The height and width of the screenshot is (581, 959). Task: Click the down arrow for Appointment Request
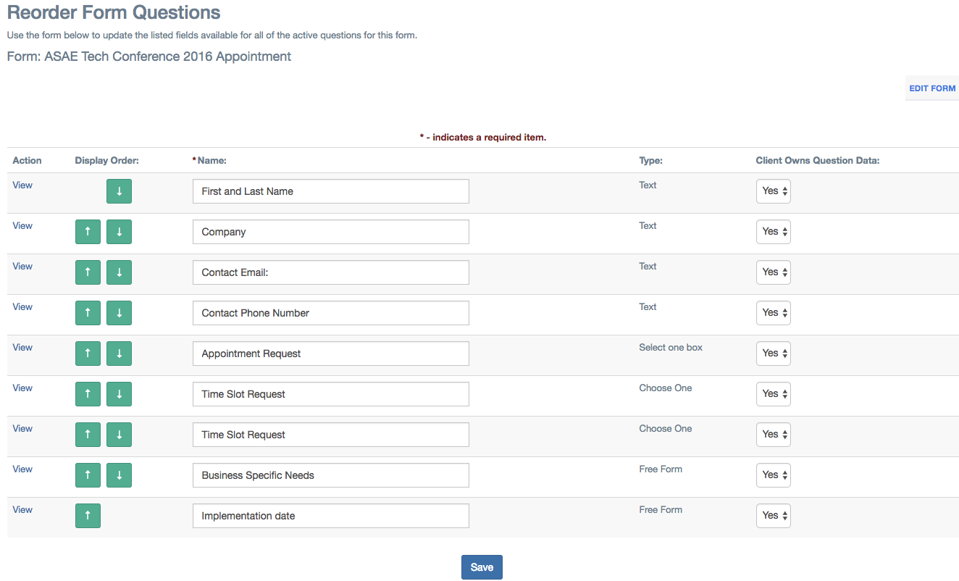119,353
